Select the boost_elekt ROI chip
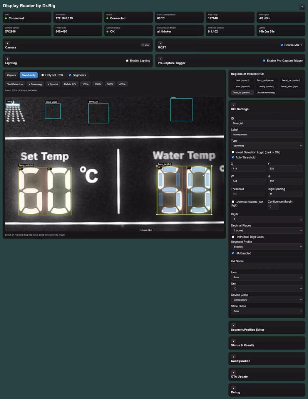 290,86
